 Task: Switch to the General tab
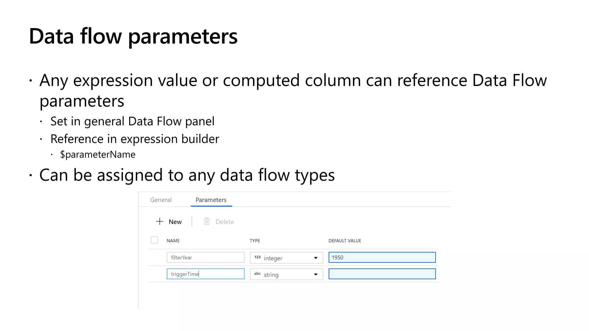pos(161,200)
